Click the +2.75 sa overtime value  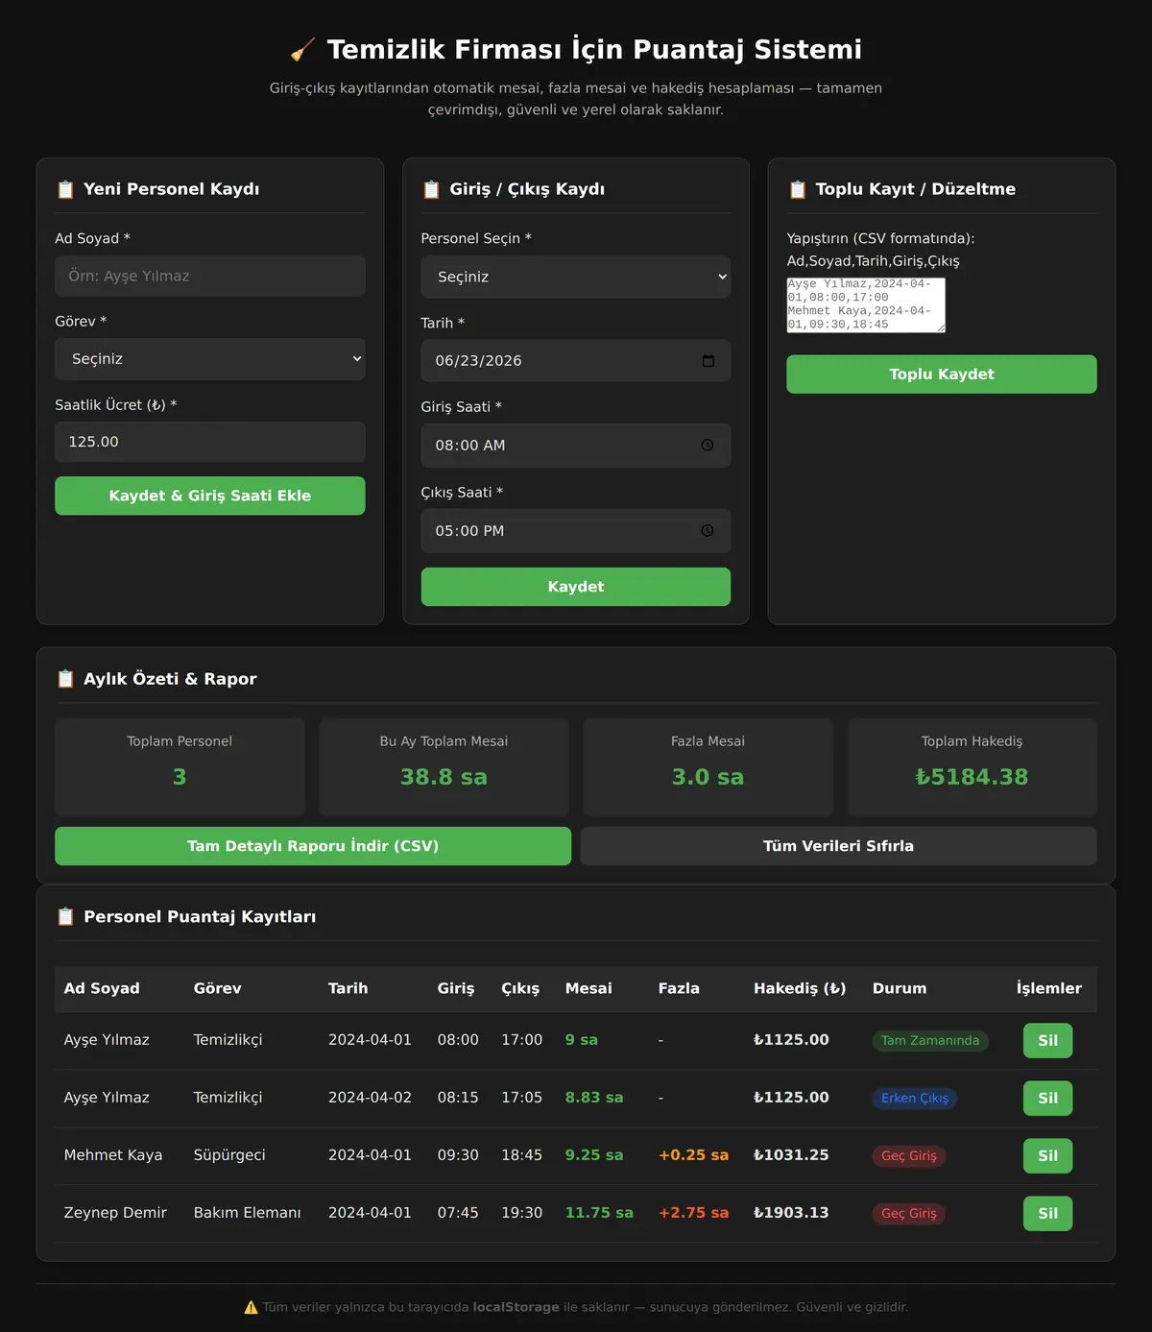click(x=693, y=1213)
